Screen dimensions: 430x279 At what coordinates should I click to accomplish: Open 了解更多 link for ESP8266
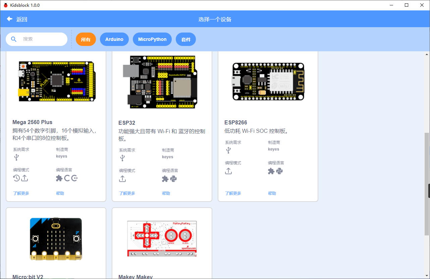pos(233,193)
